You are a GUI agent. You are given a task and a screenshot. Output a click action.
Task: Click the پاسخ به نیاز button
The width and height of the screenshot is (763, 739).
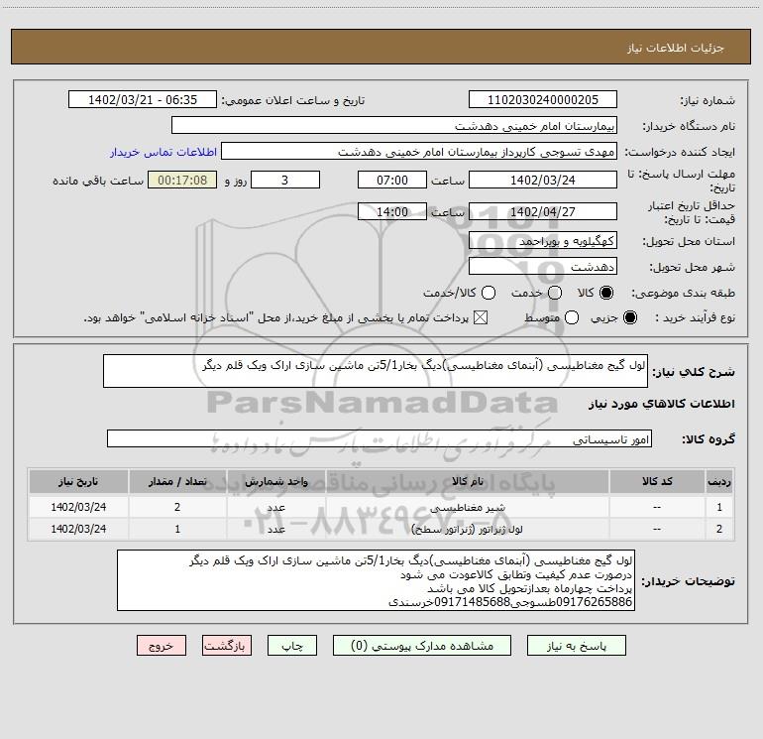[576, 646]
